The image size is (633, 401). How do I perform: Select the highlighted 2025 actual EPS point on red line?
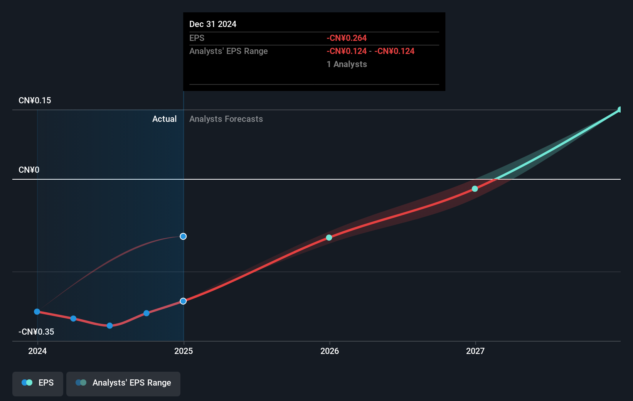183,301
